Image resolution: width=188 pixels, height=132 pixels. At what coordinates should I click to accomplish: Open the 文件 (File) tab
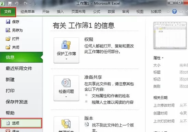(x=8, y=12)
